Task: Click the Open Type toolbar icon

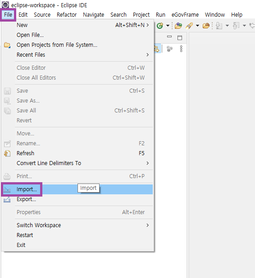Action: tap(178, 26)
